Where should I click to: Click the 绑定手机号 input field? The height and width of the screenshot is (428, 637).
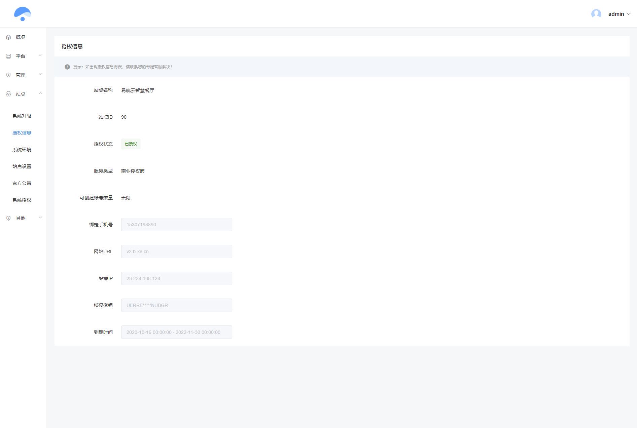click(176, 225)
